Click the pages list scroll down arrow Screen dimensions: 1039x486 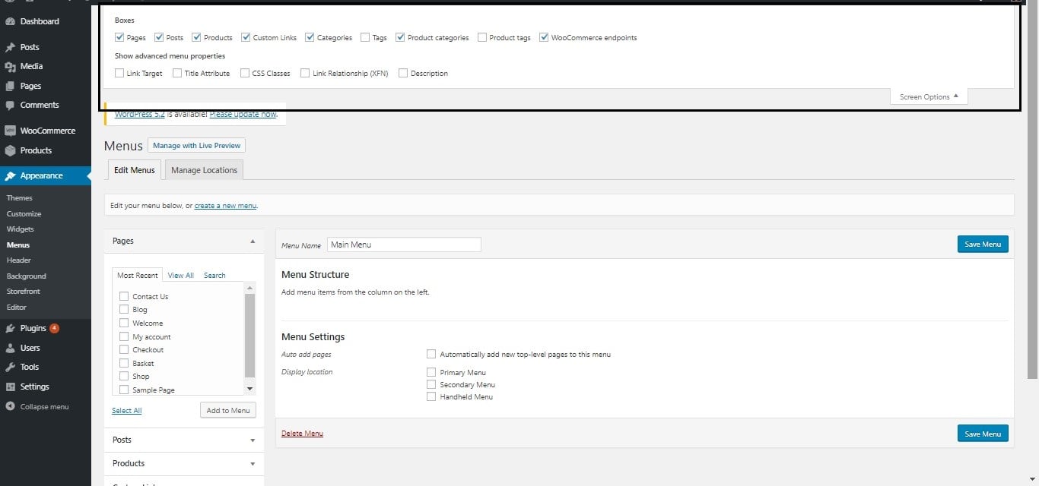[x=250, y=388]
